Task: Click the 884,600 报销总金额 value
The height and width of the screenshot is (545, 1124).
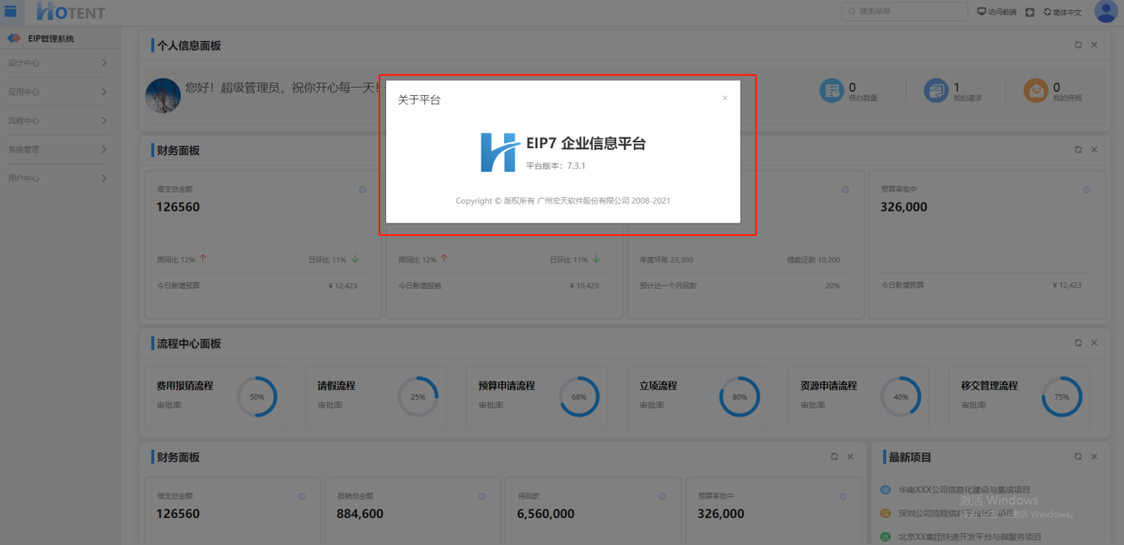Action: [x=360, y=514]
